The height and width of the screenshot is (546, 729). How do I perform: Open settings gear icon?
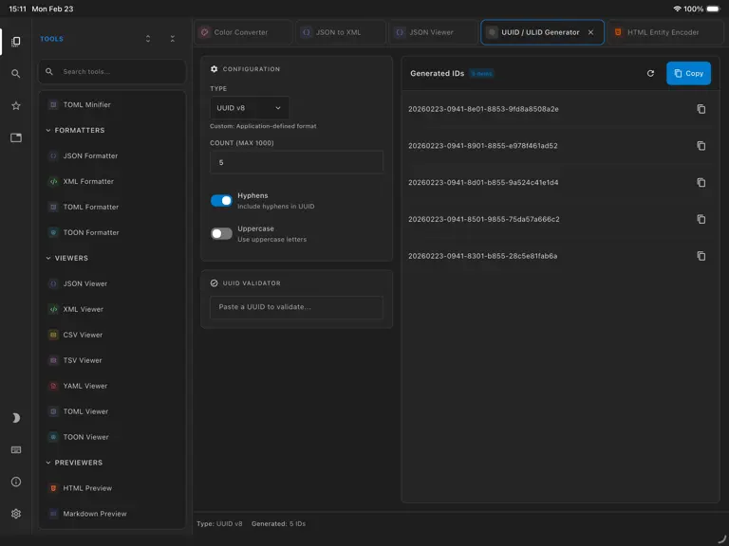(16, 514)
